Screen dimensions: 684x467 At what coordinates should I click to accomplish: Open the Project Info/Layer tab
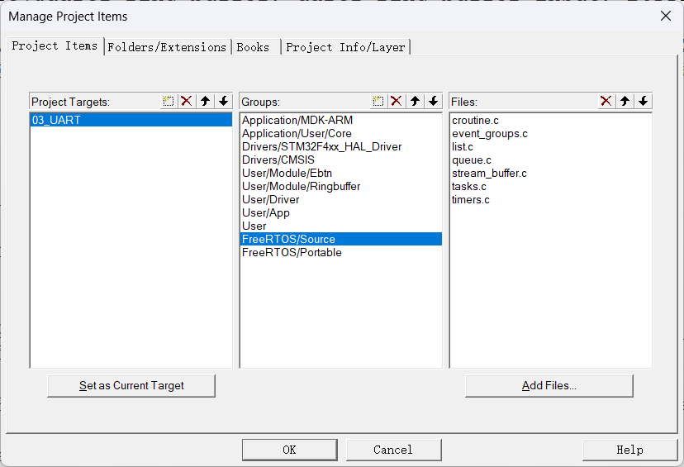tap(345, 47)
